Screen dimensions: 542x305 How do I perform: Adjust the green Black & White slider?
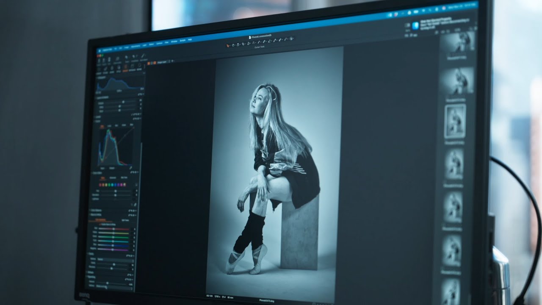(114, 237)
